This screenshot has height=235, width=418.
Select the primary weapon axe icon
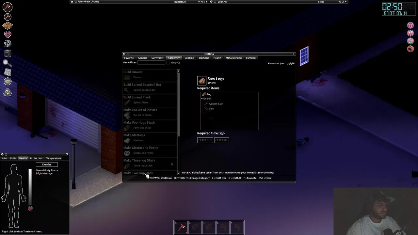[x=8, y=7]
